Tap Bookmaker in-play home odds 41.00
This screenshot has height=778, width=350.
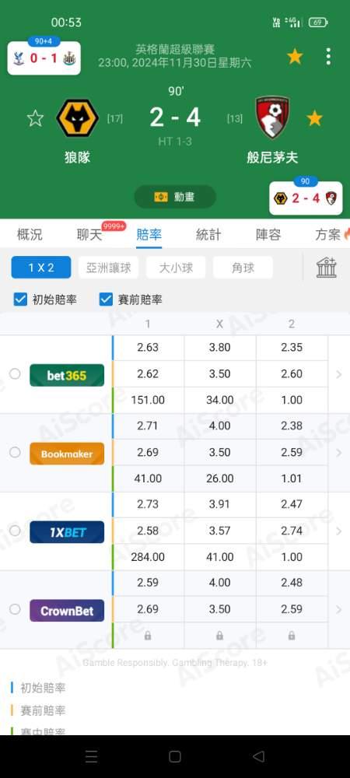(148, 478)
